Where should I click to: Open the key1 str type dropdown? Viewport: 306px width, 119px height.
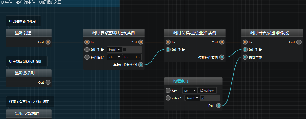190,90
